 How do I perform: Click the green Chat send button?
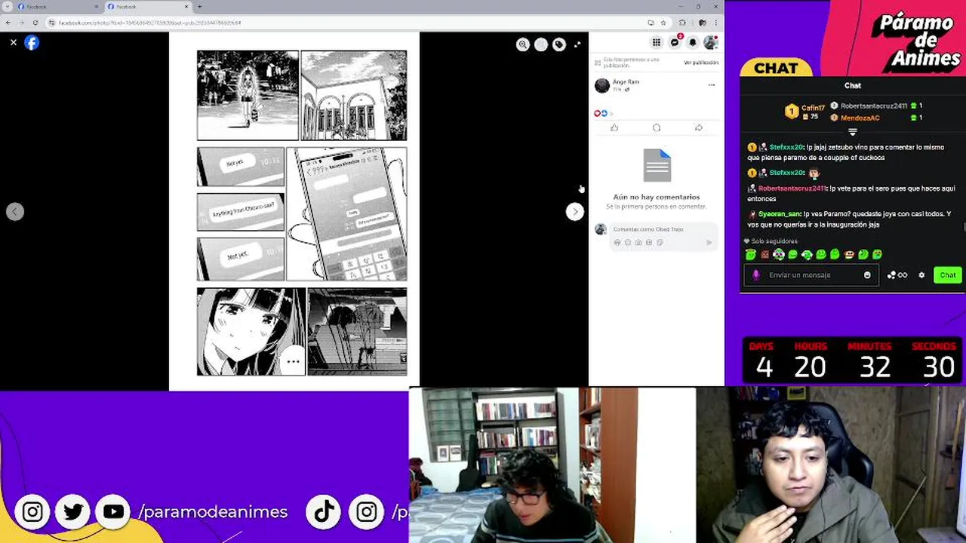pyautogui.click(x=947, y=275)
